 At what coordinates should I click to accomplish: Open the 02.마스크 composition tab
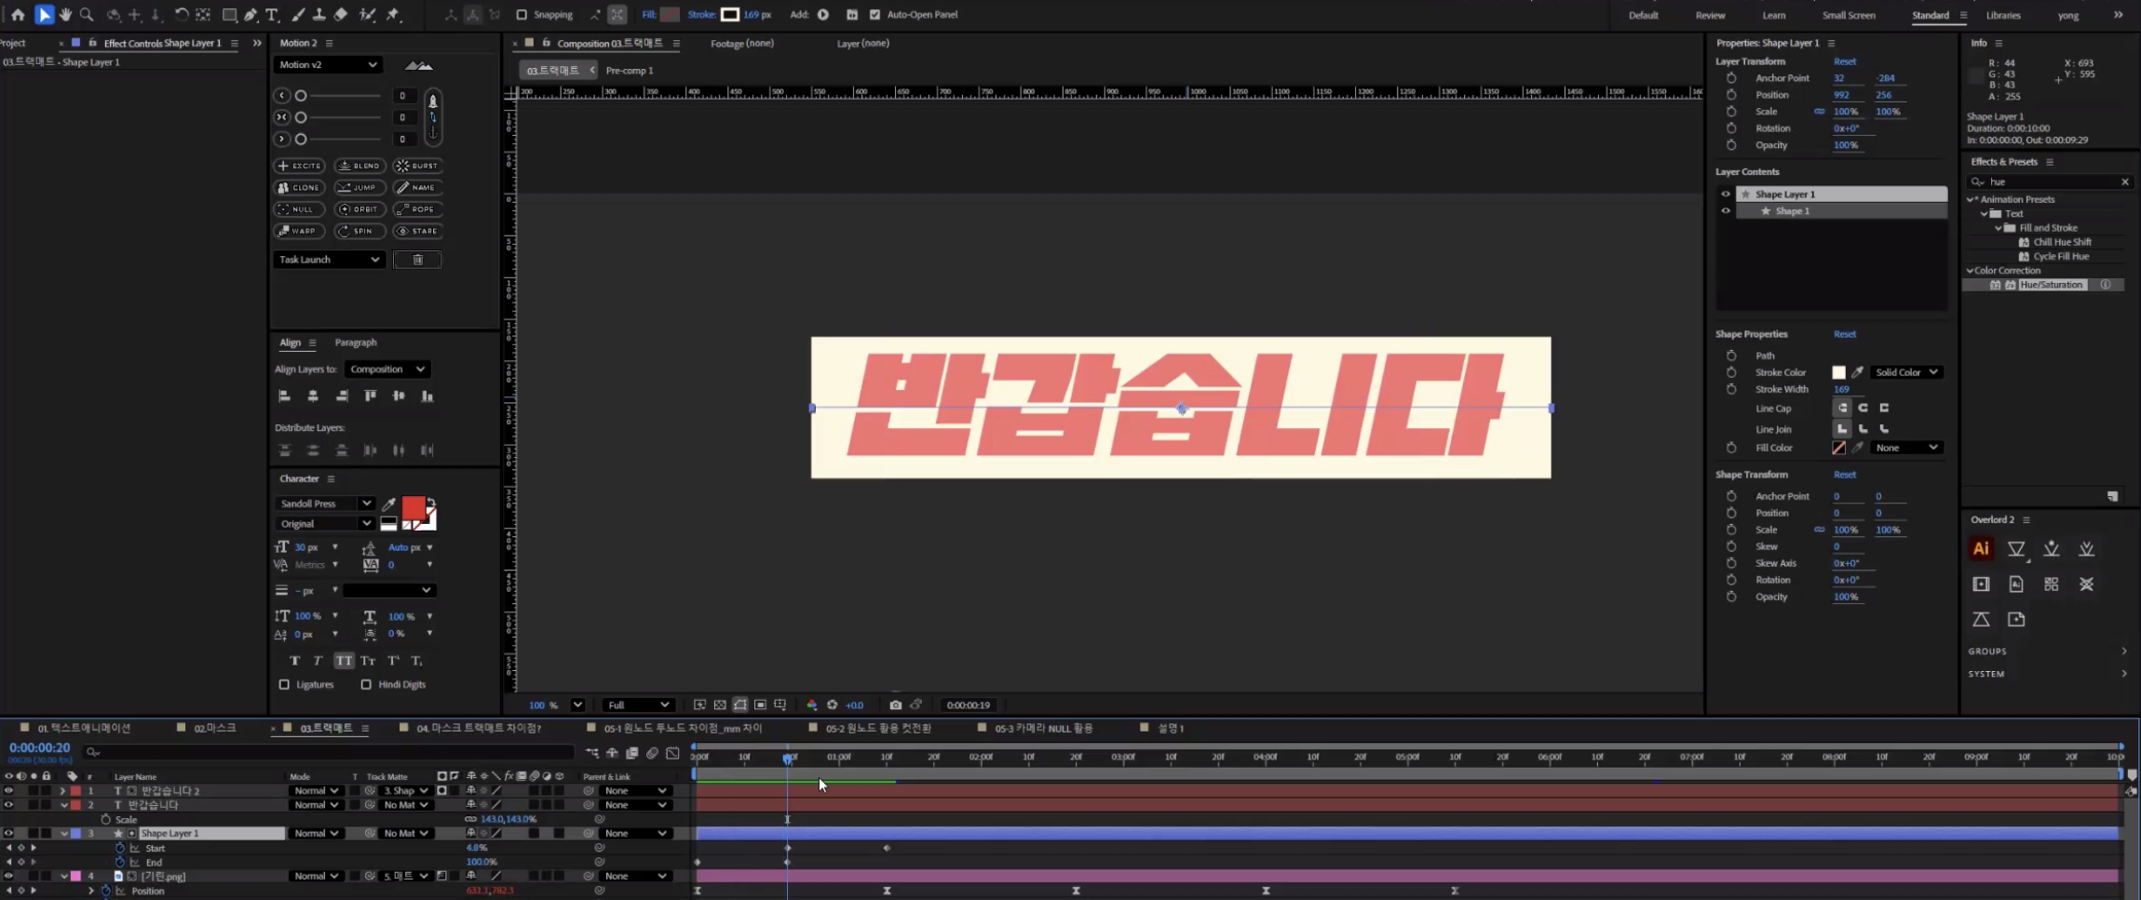pos(214,729)
